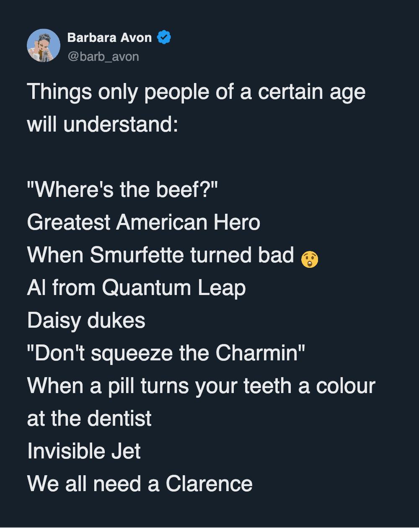Open the @barb_avon handle link
Viewport: 419px width, 528px height.
(103, 56)
